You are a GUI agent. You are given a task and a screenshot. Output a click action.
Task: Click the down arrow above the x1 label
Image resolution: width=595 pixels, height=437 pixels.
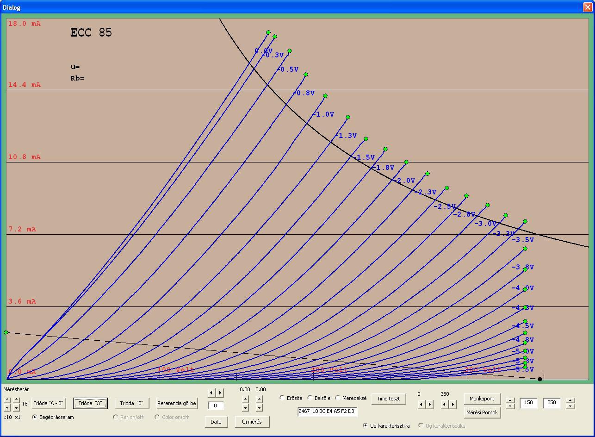16,407
